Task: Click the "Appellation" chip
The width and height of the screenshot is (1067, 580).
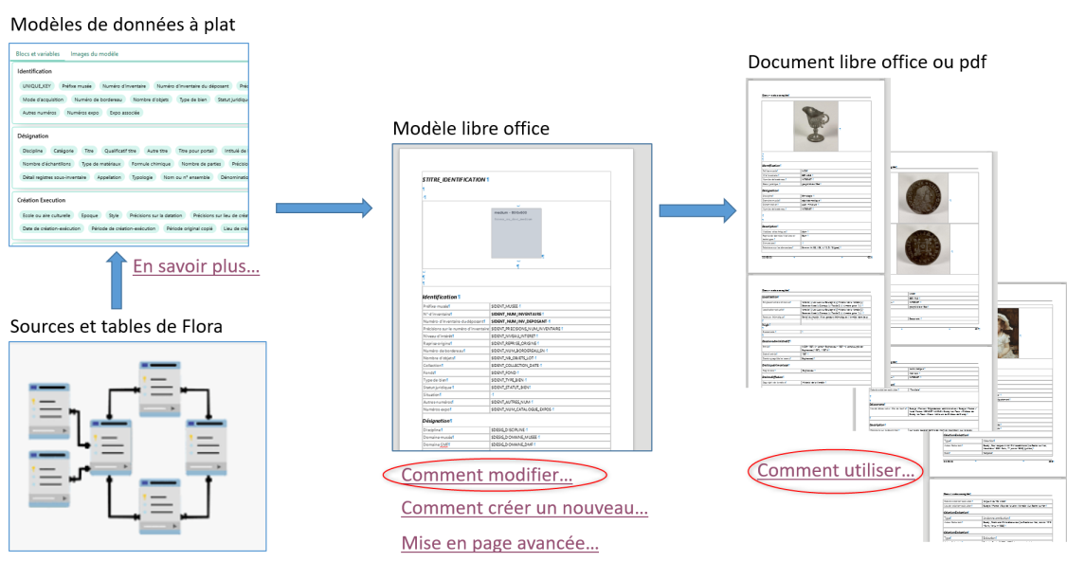Action: click(109, 177)
